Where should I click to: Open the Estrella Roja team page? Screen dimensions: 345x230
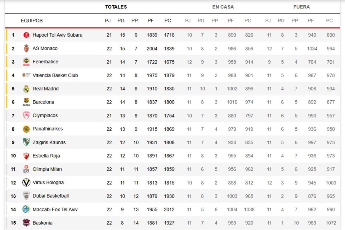click(x=46, y=156)
